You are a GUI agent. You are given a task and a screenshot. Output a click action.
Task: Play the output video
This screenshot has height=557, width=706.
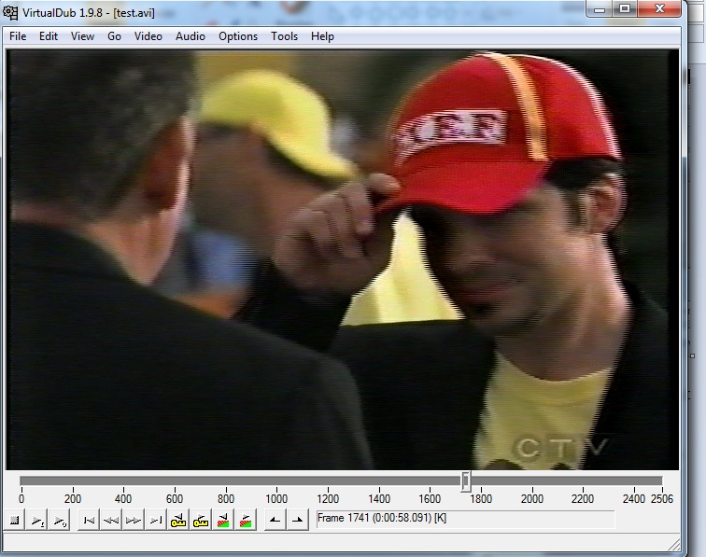pyautogui.click(x=59, y=520)
